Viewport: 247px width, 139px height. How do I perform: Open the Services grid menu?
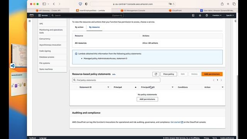pyautogui.click(x=43, y=15)
